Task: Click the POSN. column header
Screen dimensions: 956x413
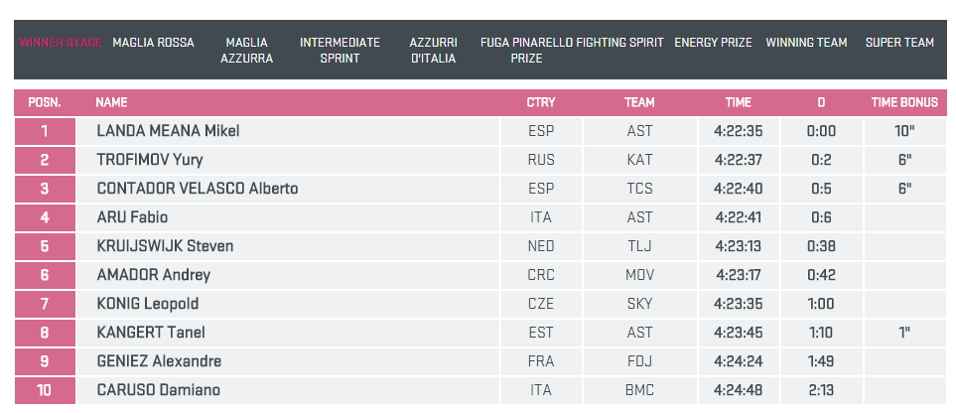Action: [44, 102]
